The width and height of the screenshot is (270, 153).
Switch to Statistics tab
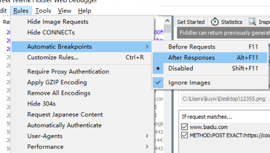(227, 22)
